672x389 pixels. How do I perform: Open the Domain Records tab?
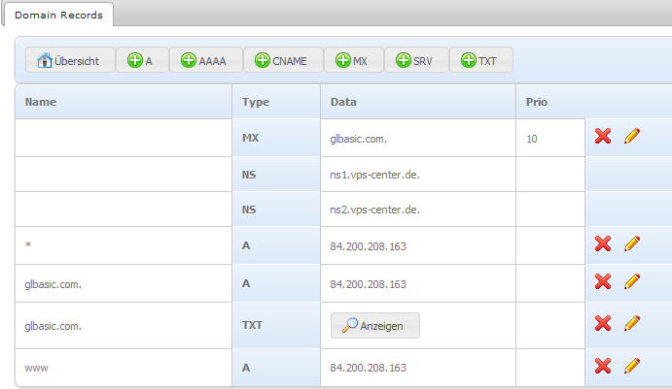(58, 15)
